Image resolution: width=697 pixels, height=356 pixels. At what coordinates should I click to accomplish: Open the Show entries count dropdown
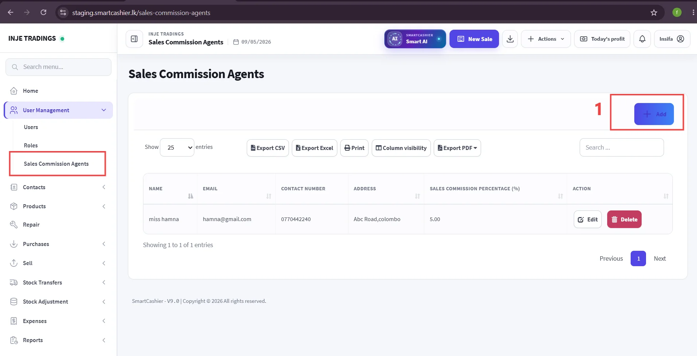pos(177,147)
